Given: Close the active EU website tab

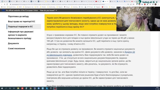Looking at the screenshot, I should tap(107, 1).
